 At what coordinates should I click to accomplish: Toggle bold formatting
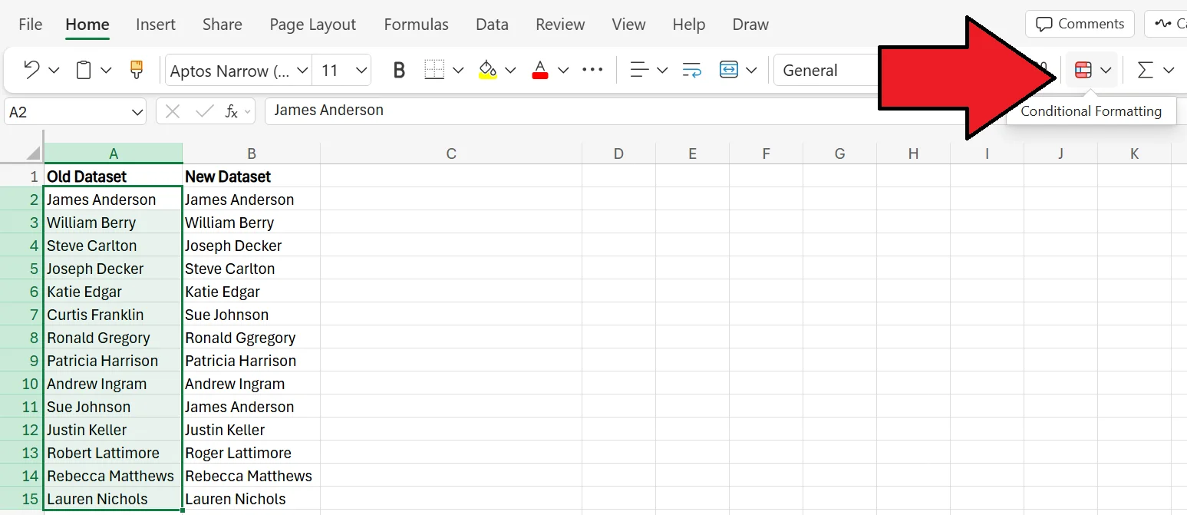(x=398, y=69)
